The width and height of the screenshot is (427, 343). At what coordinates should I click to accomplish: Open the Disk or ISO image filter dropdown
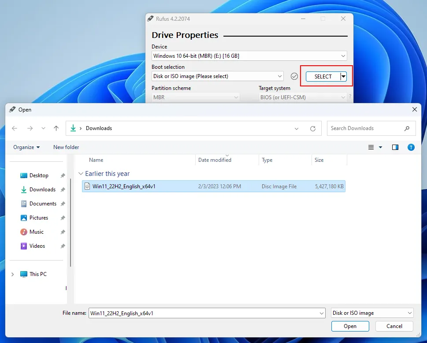372,313
